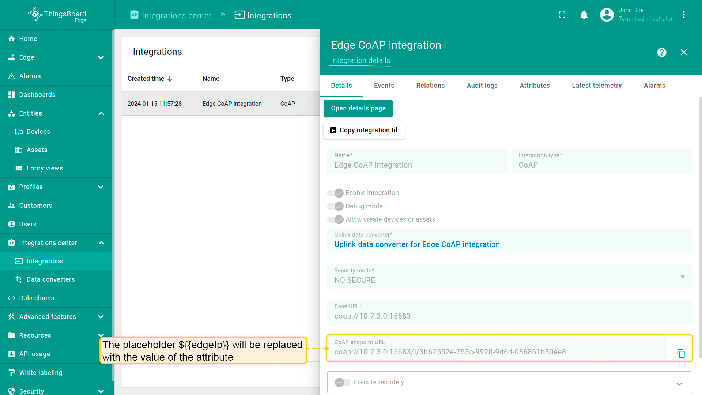Viewport: 702px width, 395px height.
Task: Switch to the Audit logs tab
Action: (482, 86)
